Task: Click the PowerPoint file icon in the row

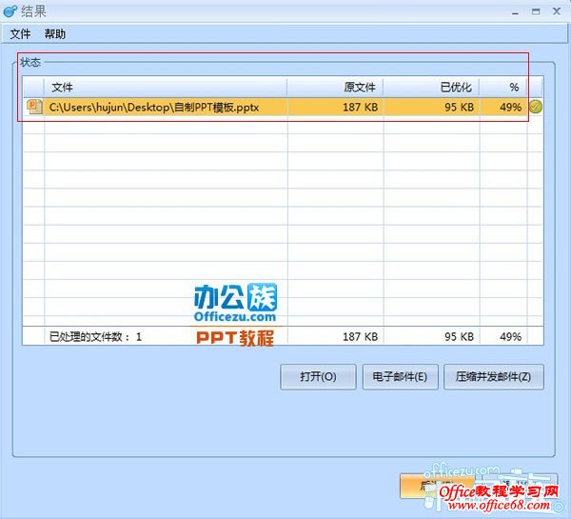Action: [x=34, y=107]
